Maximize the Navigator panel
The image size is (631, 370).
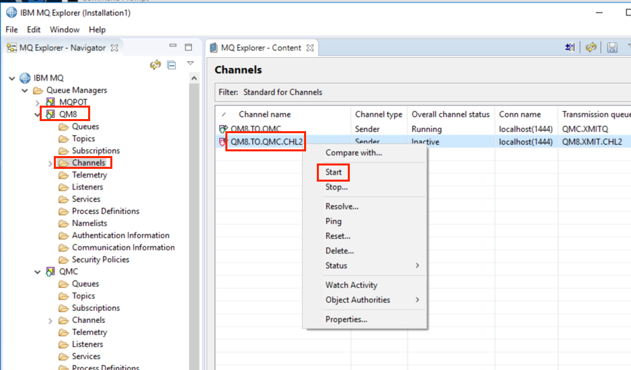[188, 47]
